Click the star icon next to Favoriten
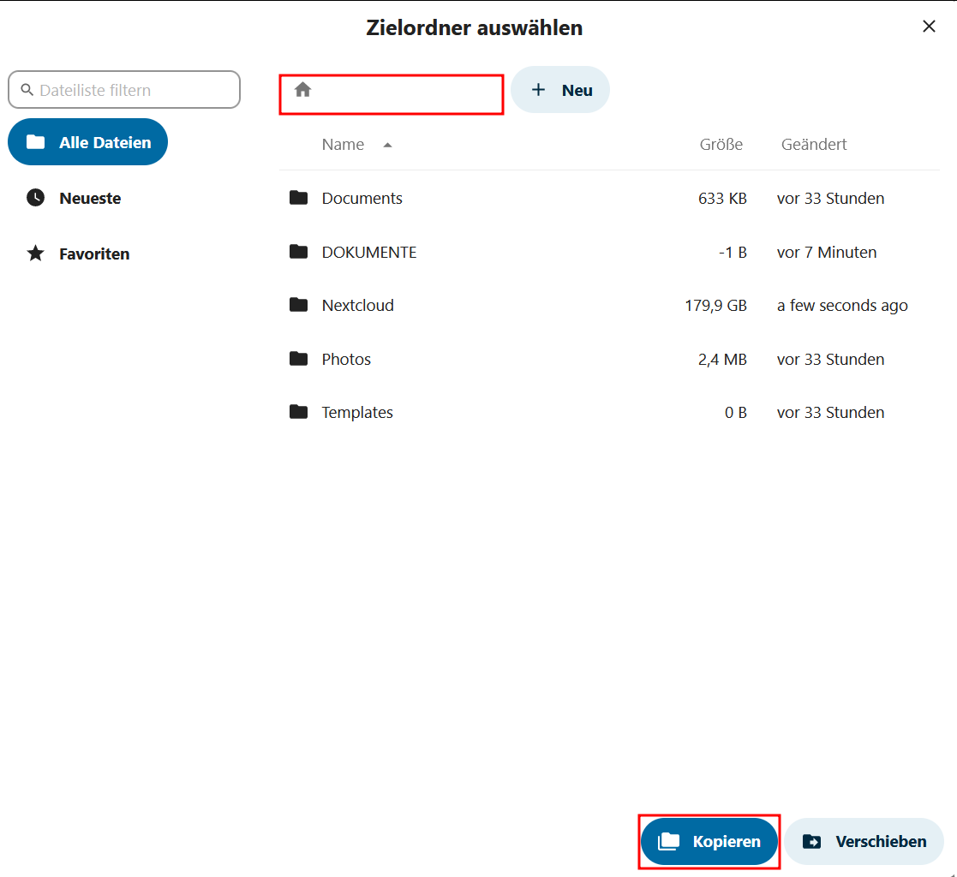 tap(35, 254)
